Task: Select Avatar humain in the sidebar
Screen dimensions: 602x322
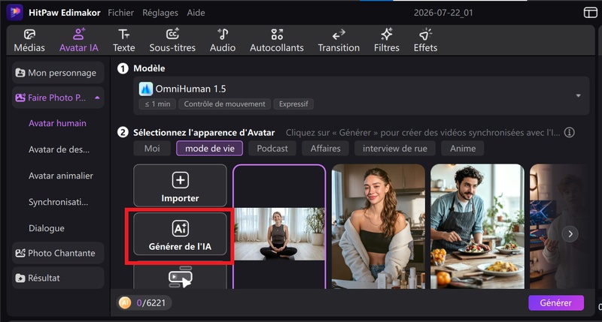Action: coord(57,123)
